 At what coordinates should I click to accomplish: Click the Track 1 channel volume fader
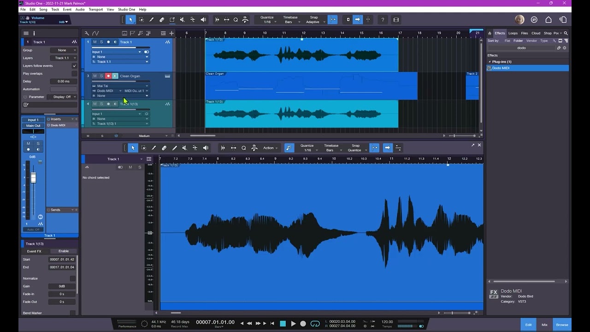pyautogui.click(x=33, y=178)
